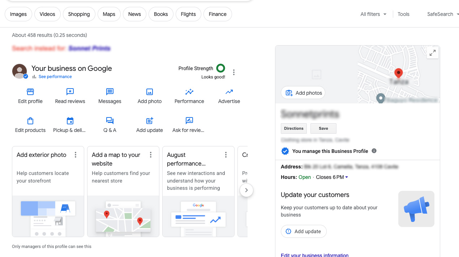The width and height of the screenshot is (459, 257).
Task: Switch to the Books tab
Action: coord(161,14)
